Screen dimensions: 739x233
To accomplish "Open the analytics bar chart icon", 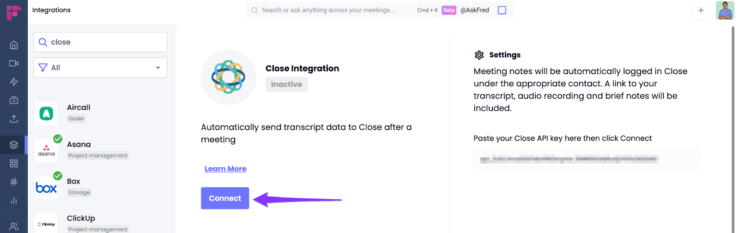I will 14,200.
